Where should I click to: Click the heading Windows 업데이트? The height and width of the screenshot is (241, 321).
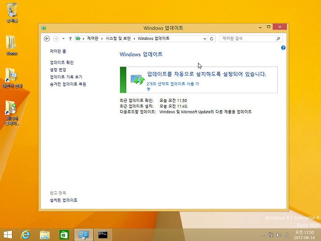[141, 54]
